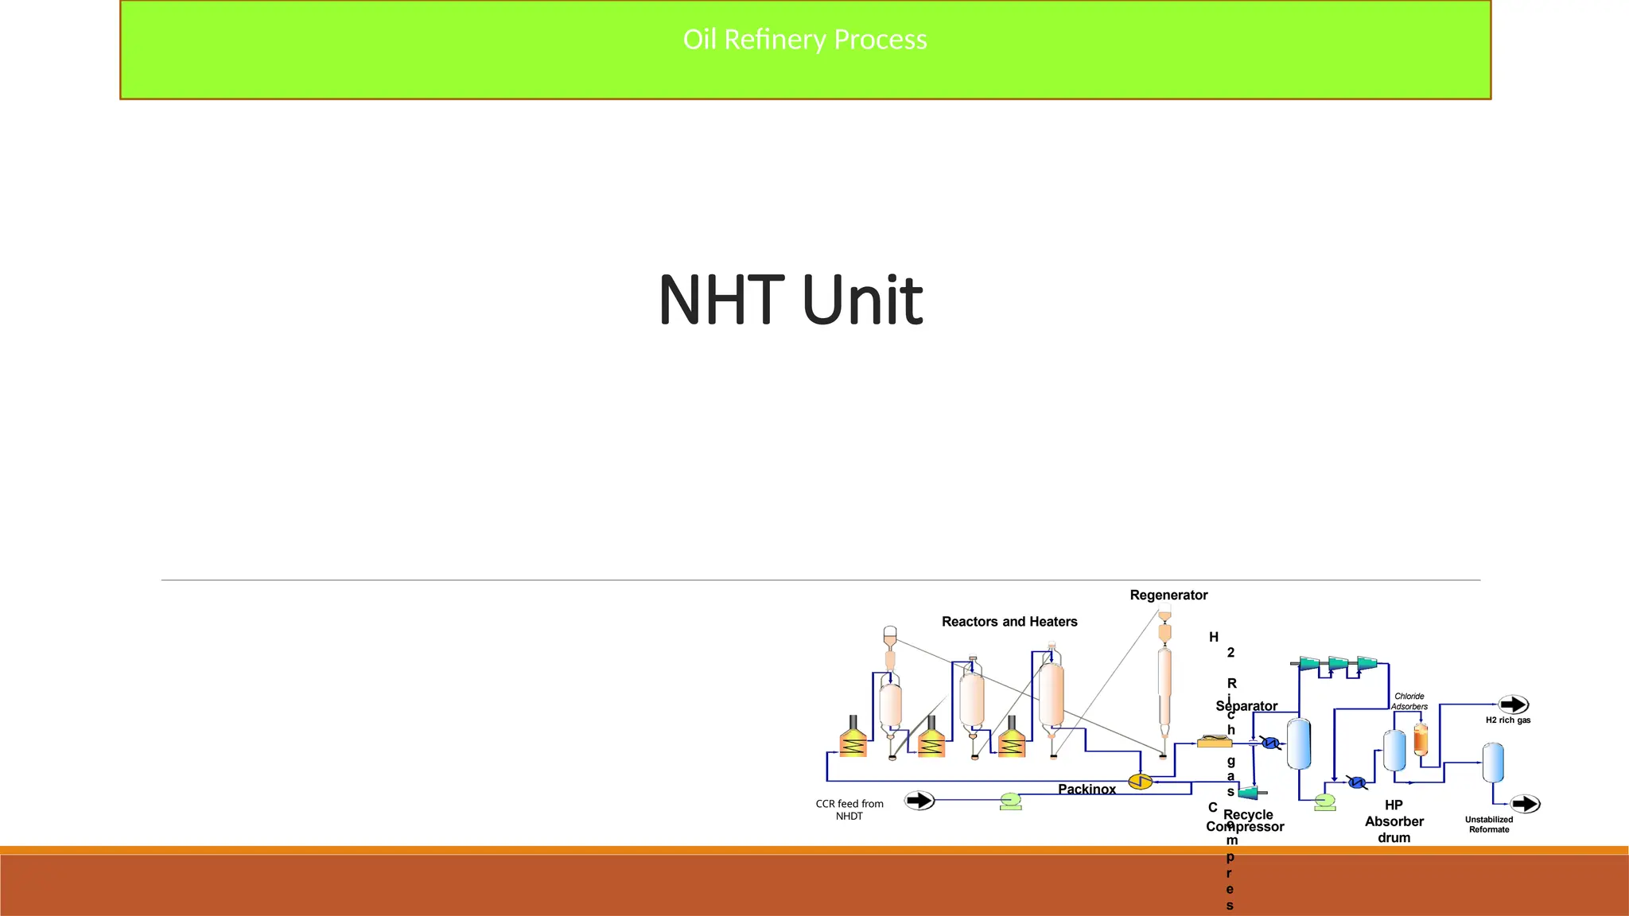Click the blue cooler before the Separator
The width and height of the screenshot is (1629, 916).
click(1270, 743)
